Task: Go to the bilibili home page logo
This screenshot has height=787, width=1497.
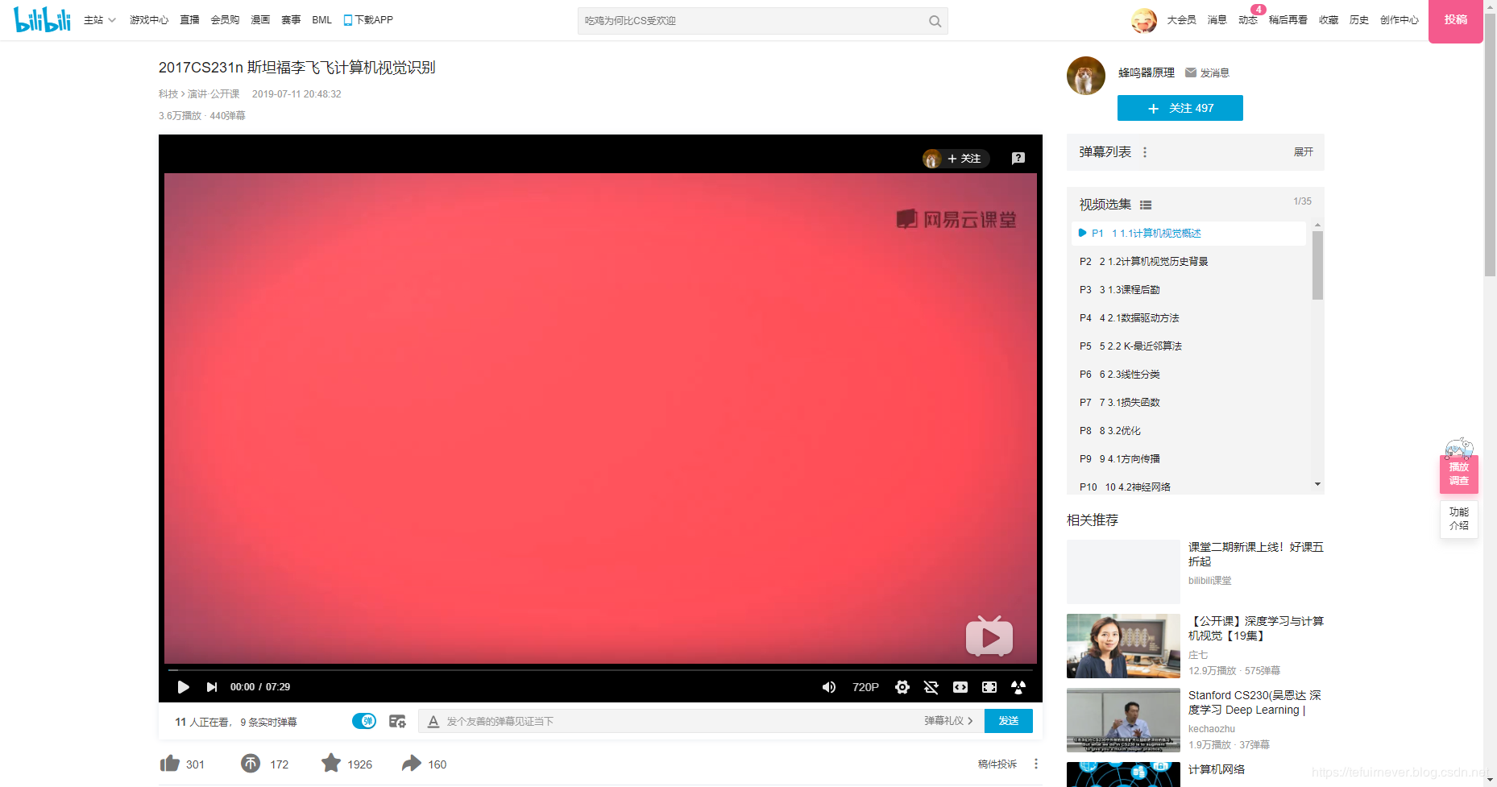Action: click(x=43, y=19)
